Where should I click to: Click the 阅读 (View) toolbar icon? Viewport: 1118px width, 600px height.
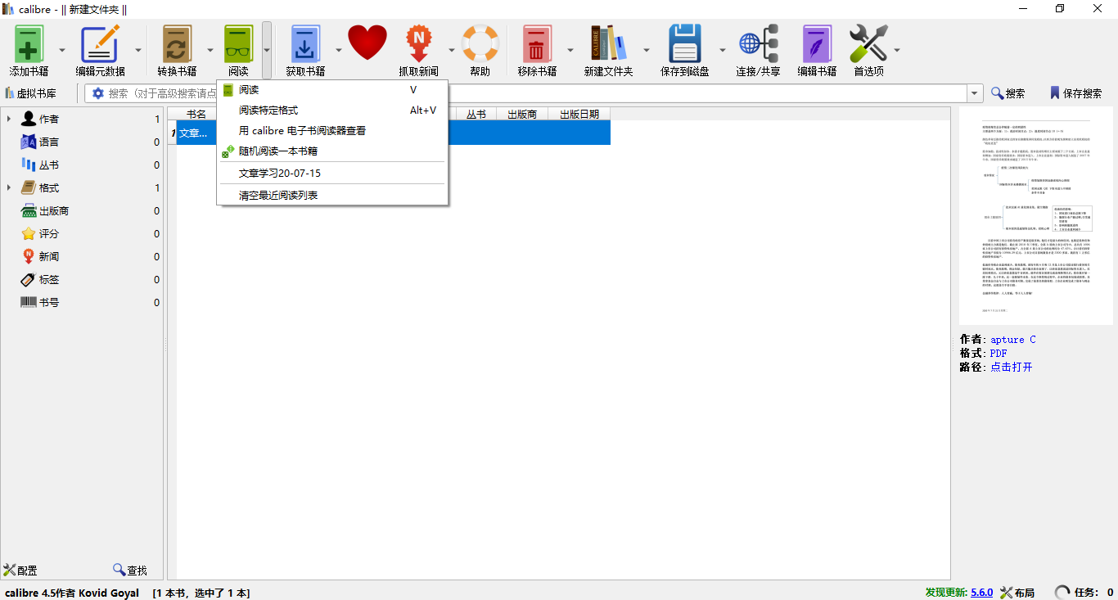238,43
